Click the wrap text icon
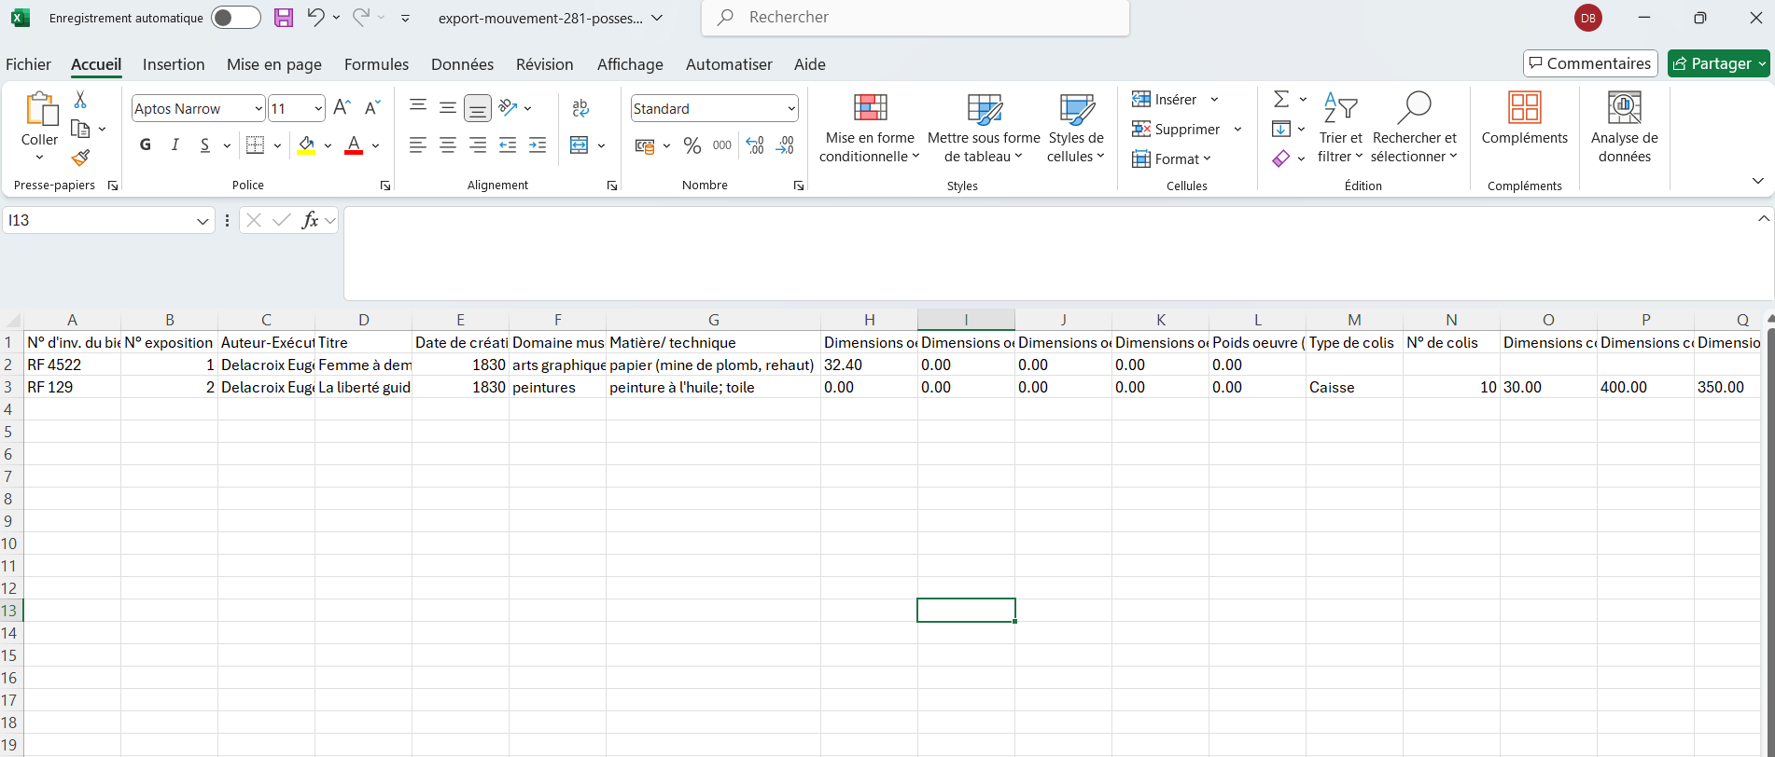 [x=580, y=108]
